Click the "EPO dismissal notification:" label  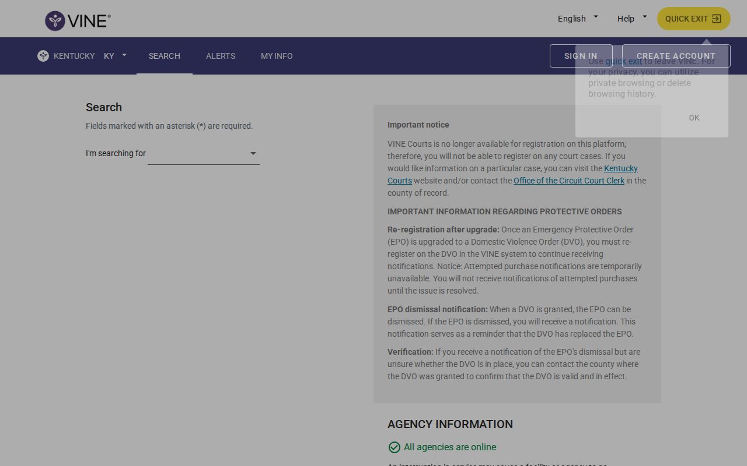[438, 309]
